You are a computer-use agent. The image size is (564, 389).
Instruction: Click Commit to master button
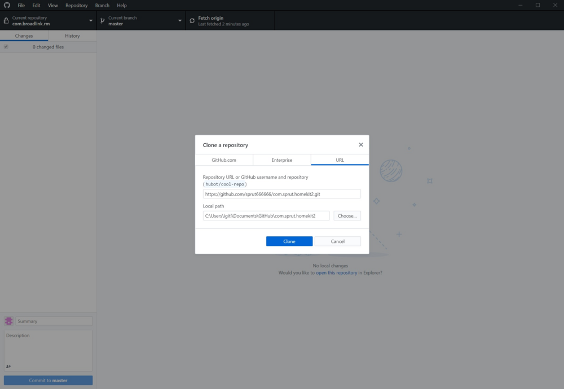pos(48,381)
